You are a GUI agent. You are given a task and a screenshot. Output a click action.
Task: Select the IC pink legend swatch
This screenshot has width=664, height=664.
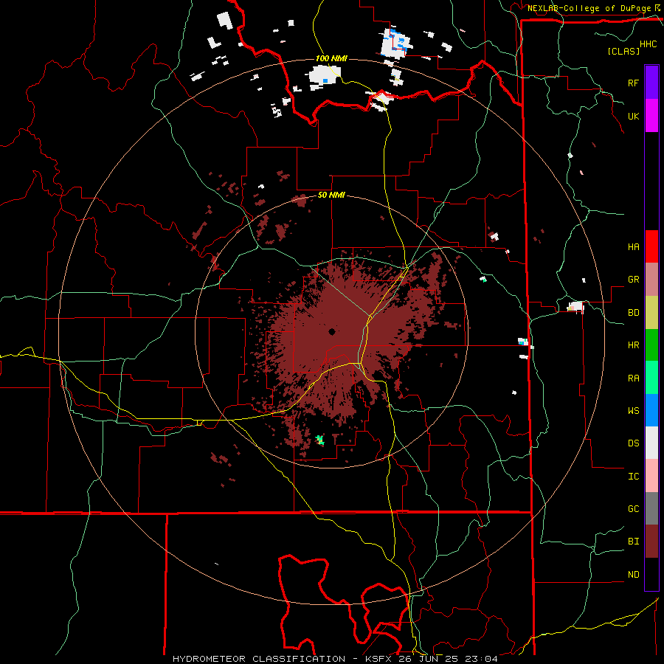pos(651,476)
